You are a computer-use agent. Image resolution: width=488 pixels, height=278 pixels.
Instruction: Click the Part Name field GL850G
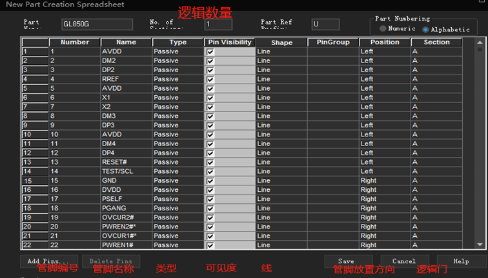click(x=97, y=24)
